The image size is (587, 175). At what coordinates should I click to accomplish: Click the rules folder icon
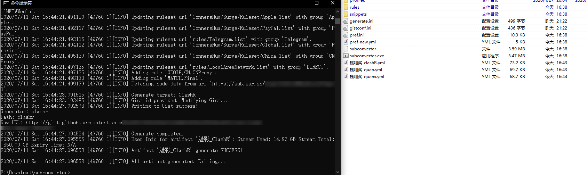(x=346, y=7)
